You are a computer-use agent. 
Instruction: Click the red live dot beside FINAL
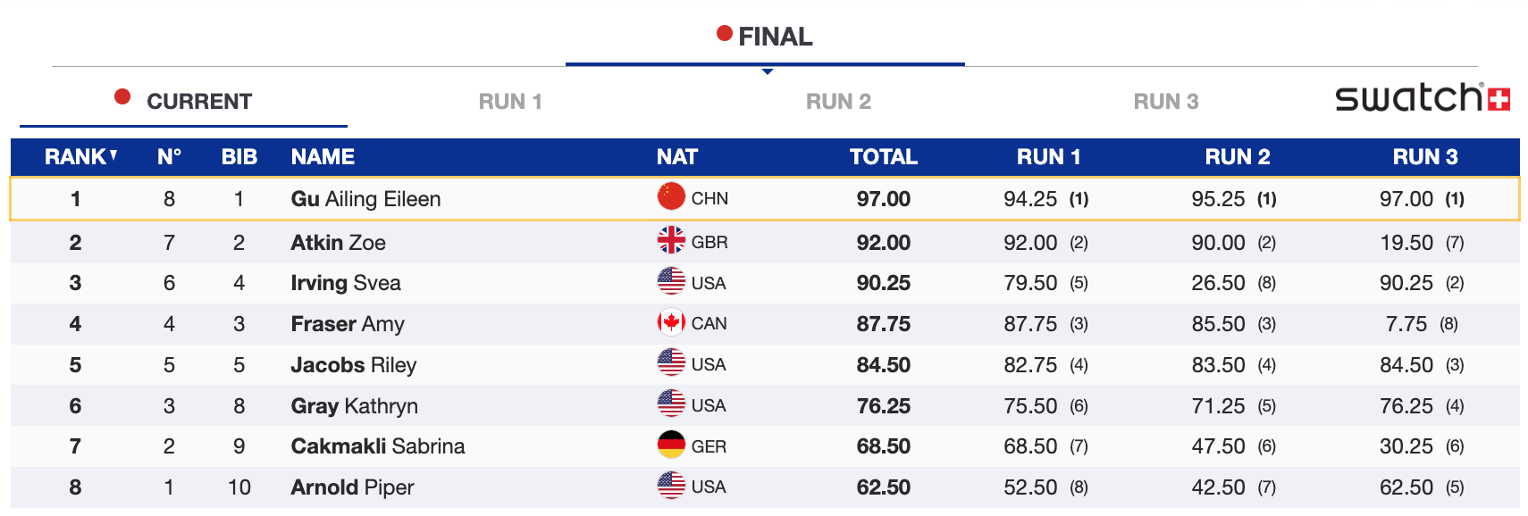click(x=725, y=34)
